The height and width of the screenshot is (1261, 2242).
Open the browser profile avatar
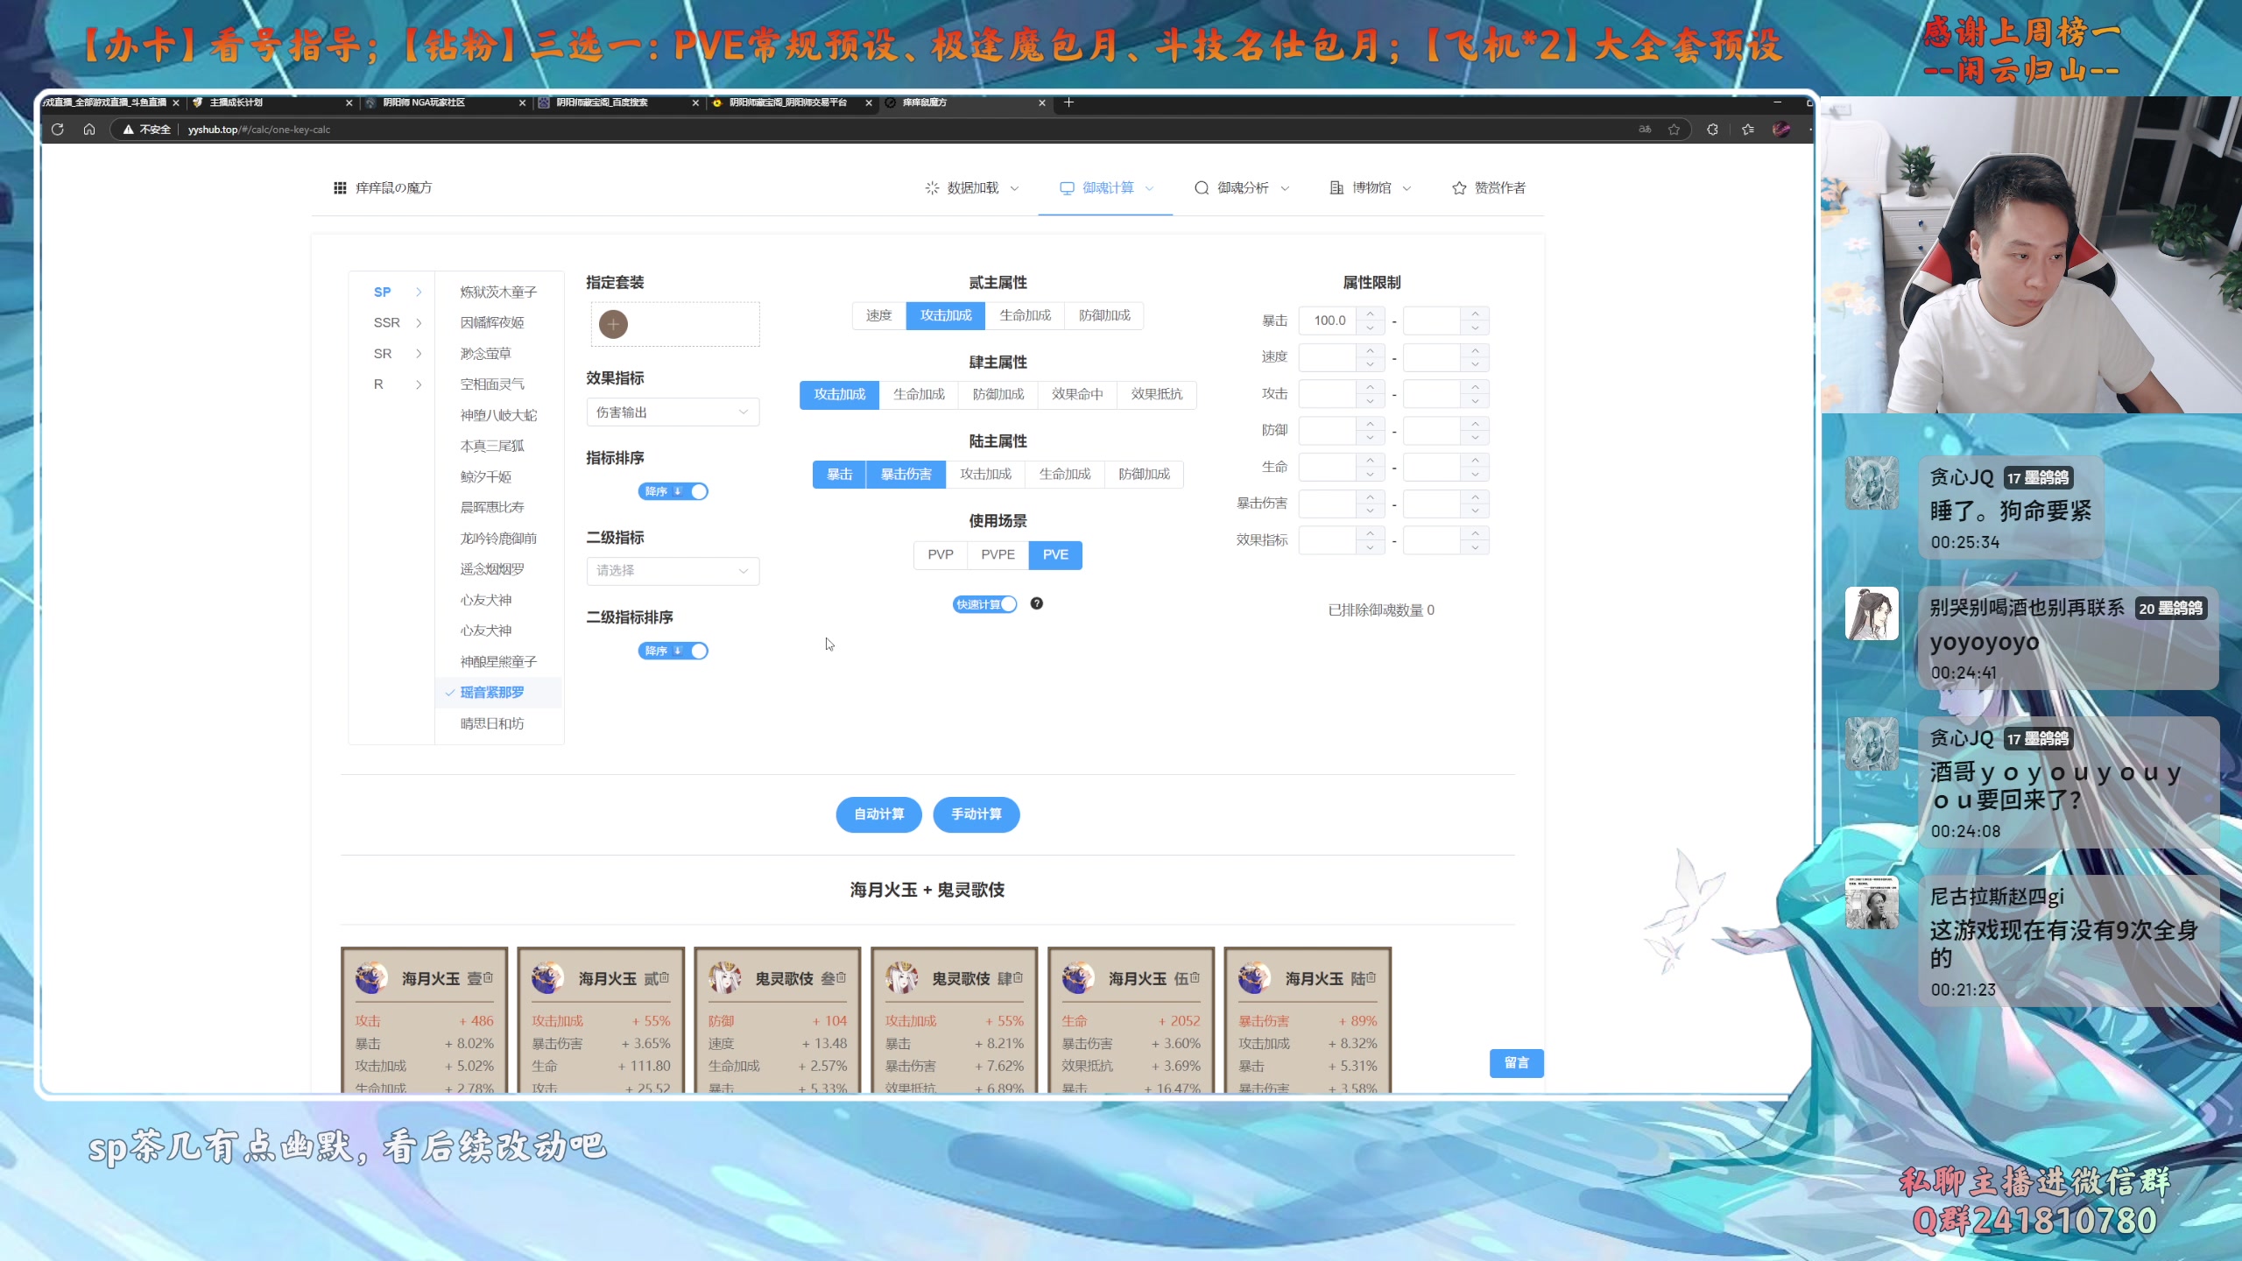(1781, 130)
